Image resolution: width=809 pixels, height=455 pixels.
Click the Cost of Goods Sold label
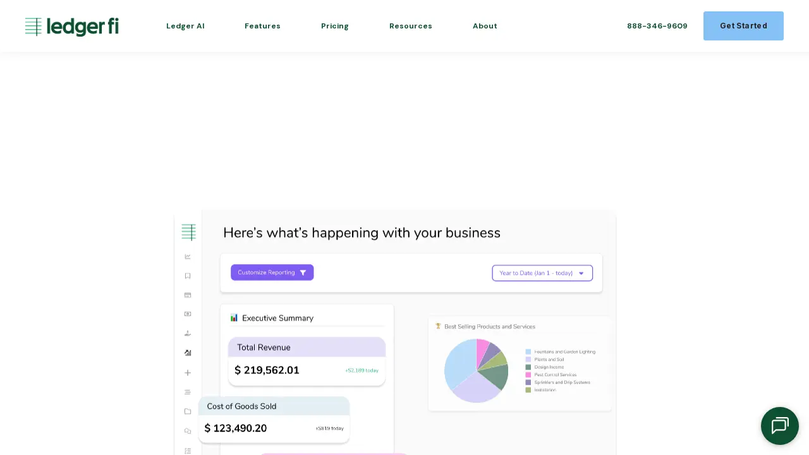[x=241, y=406]
